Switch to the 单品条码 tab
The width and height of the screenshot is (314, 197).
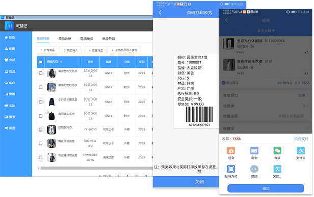108,39
